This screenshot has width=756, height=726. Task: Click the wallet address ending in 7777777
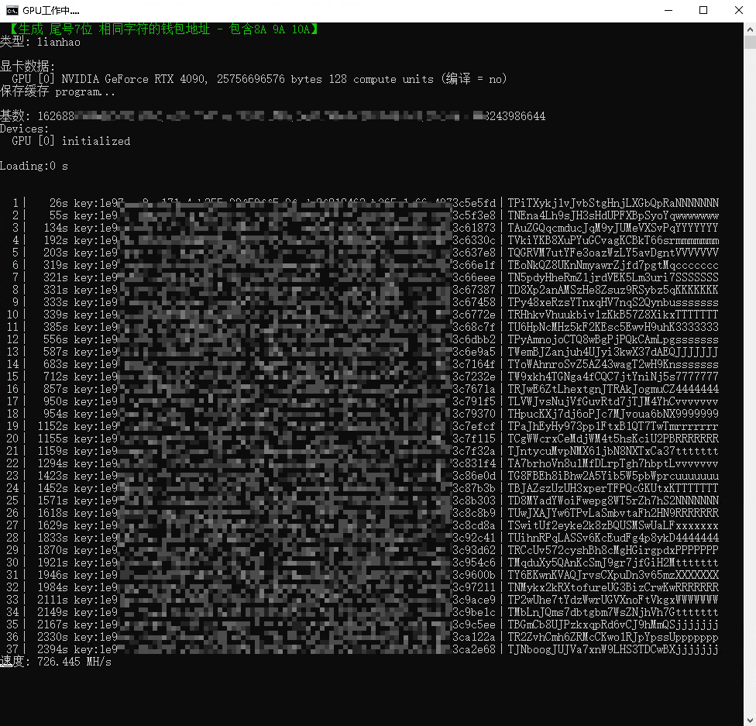coord(613,377)
